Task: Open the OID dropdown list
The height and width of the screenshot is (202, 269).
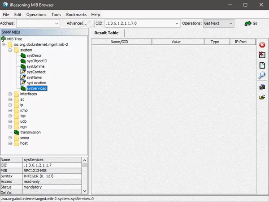Action: (x=176, y=23)
